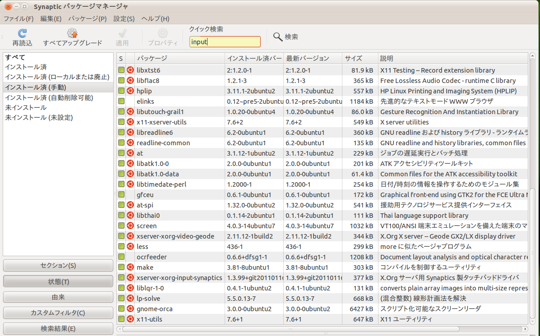Screen dimensions: 540x336
Task: Toggle status checkbox for gfceu
Action: click(x=121, y=194)
